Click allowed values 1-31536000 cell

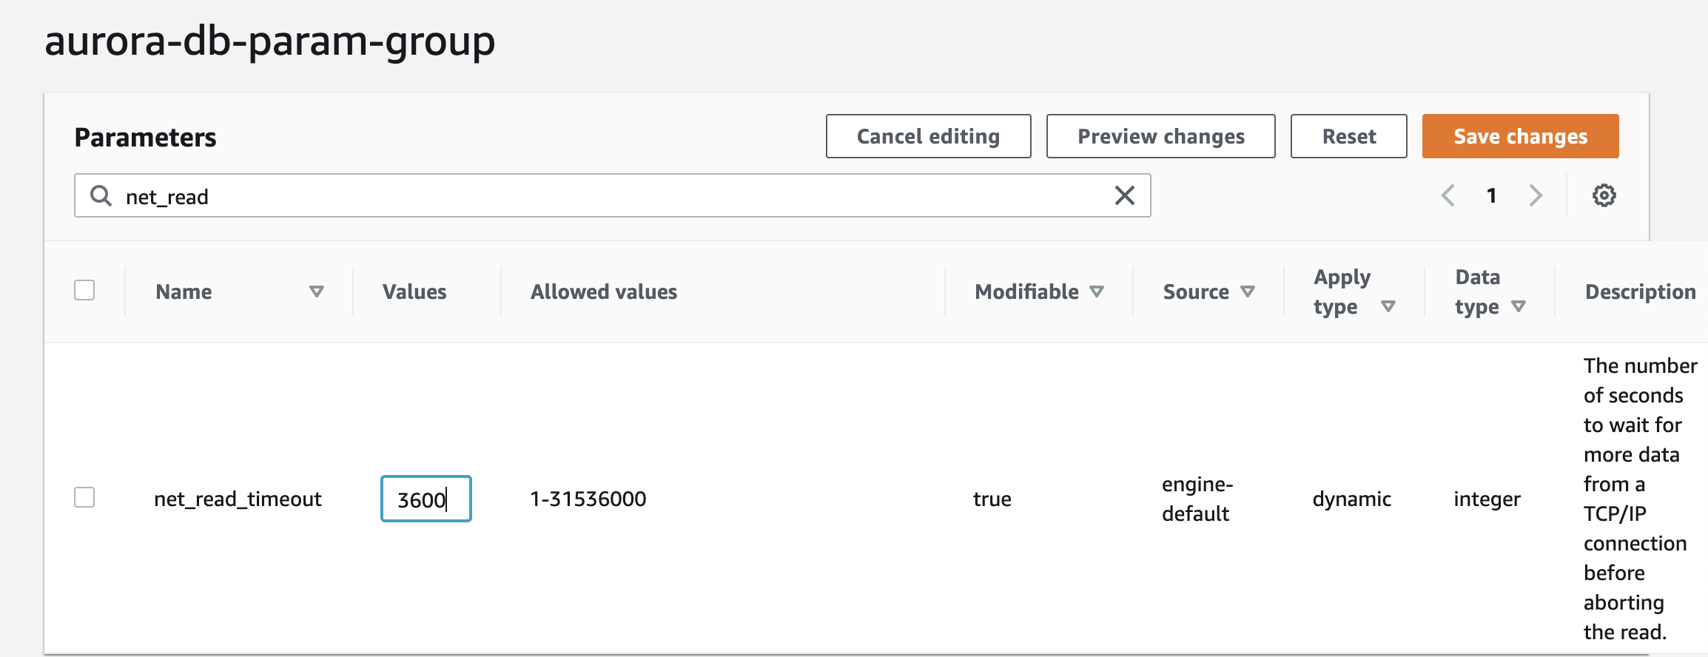[x=588, y=499]
